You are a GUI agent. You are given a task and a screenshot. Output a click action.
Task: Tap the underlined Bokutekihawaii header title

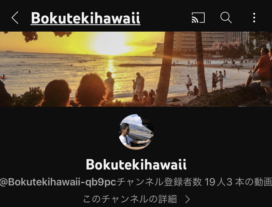point(86,18)
